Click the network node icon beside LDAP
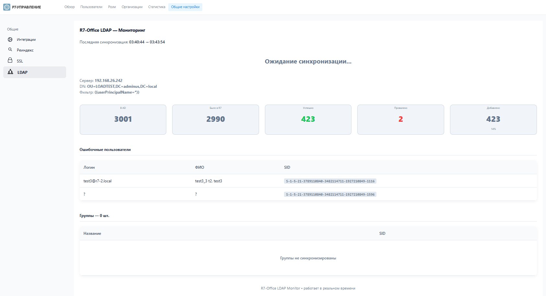The image size is (546, 296). [x=10, y=72]
